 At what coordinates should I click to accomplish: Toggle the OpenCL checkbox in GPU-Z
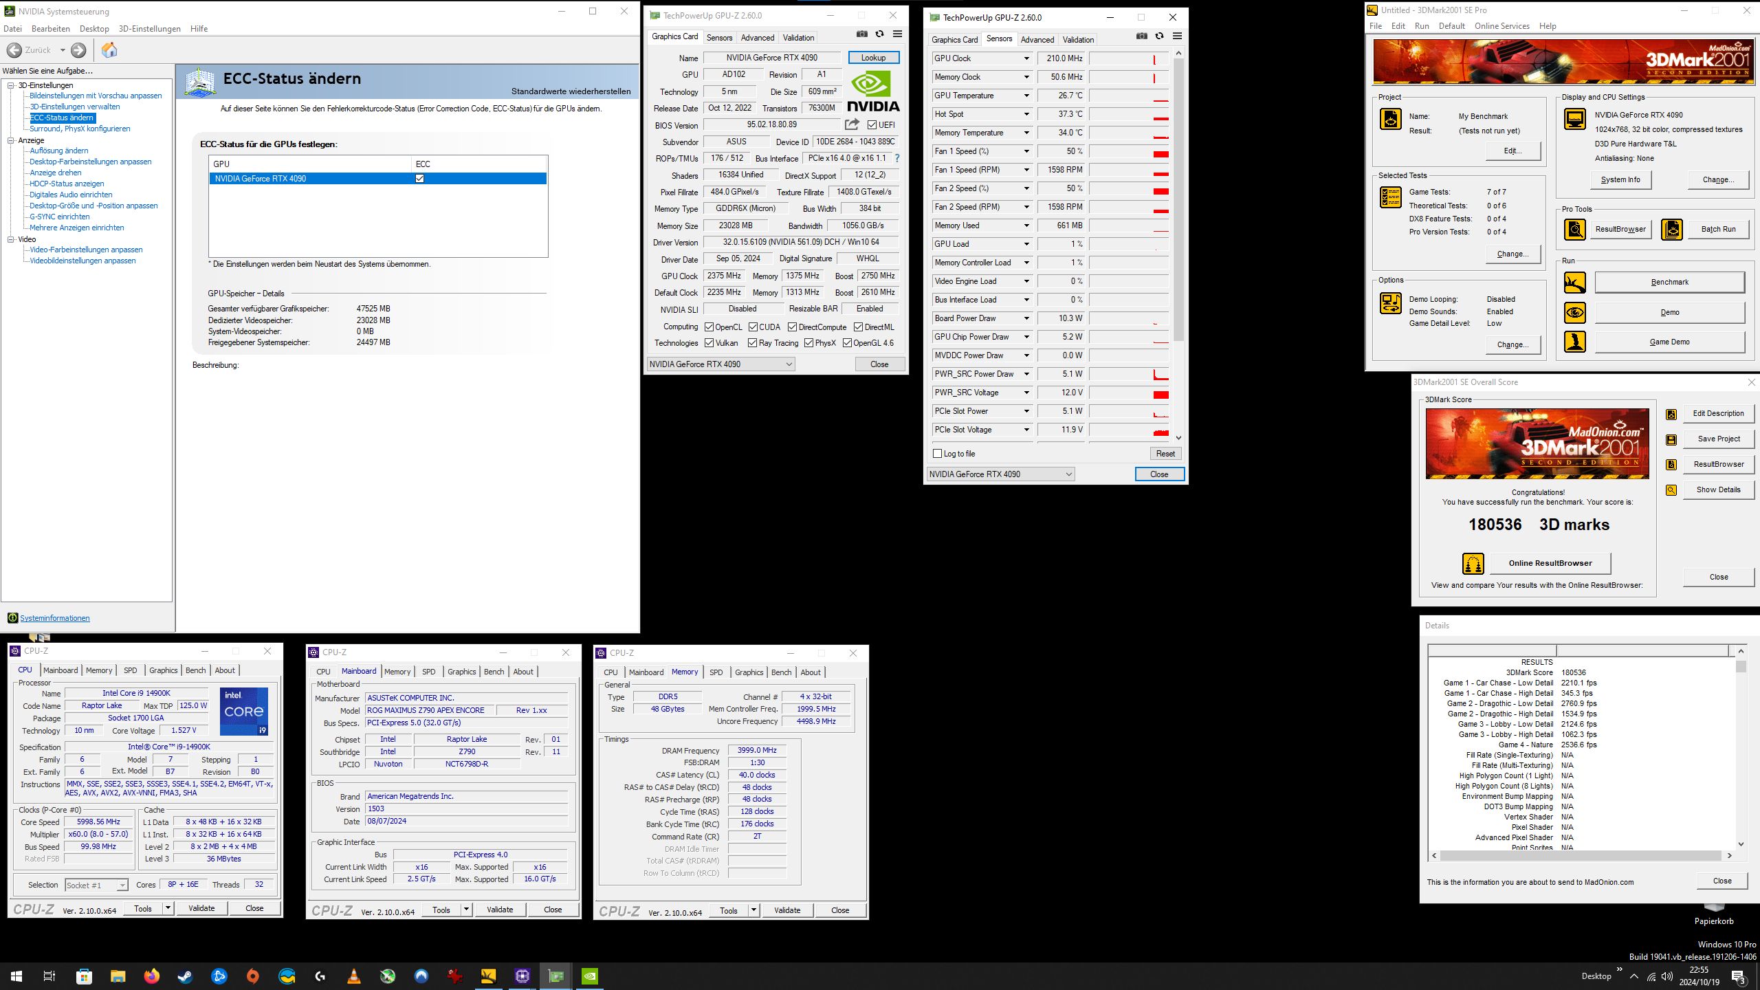click(x=709, y=327)
